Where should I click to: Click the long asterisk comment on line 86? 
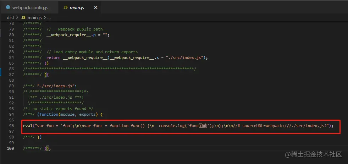tap(109, 69)
